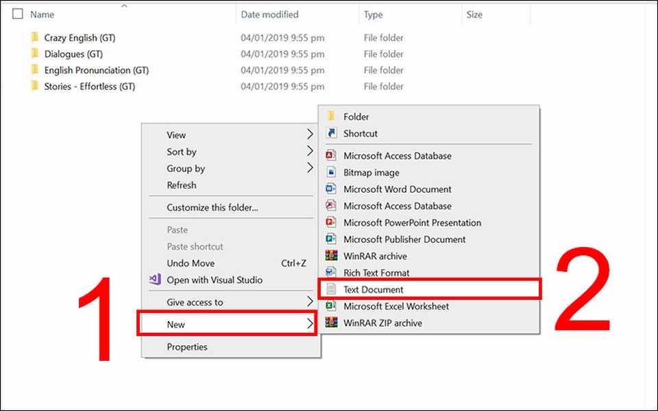The image size is (658, 411).
Task: Click the PowerPoint Presentation icon
Action: 331,222
